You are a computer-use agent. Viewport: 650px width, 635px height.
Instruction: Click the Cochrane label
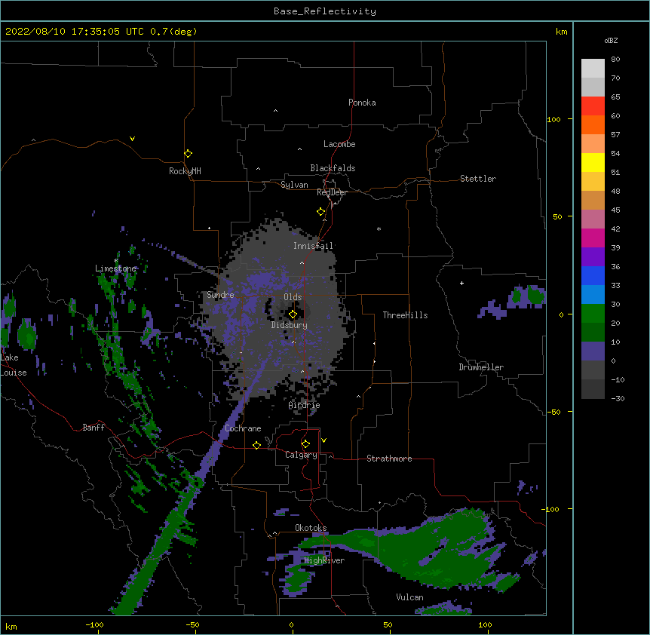[243, 428]
